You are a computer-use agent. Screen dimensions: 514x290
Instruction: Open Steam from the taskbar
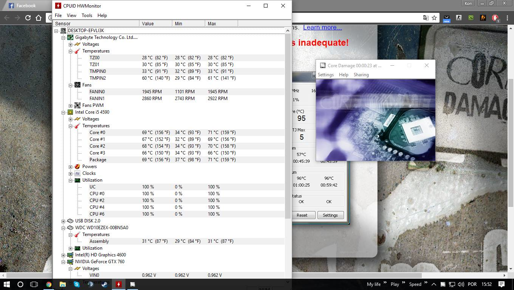click(x=104, y=284)
